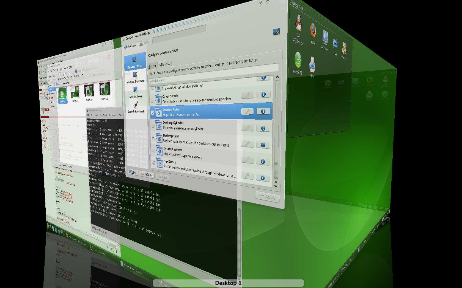Click the effects list scrollbar up arrow

[x=277, y=77]
